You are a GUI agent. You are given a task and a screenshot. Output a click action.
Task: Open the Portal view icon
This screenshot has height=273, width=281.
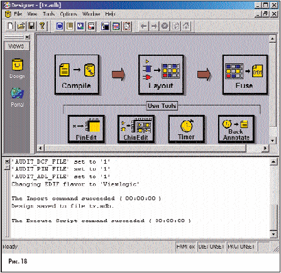pos(17,97)
